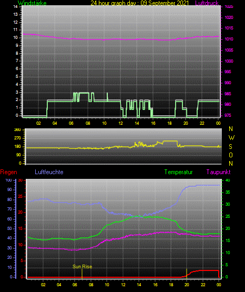Click the 1010 pressure axis value
Screen dimensions: 245x292
coord(229,39)
